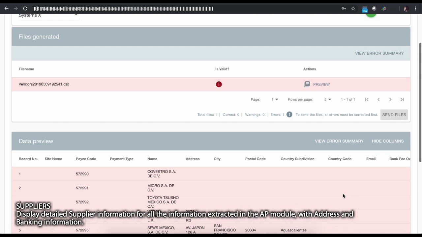Click the Filename column header
This screenshot has width=422, height=237.
pyautogui.click(x=26, y=69)
